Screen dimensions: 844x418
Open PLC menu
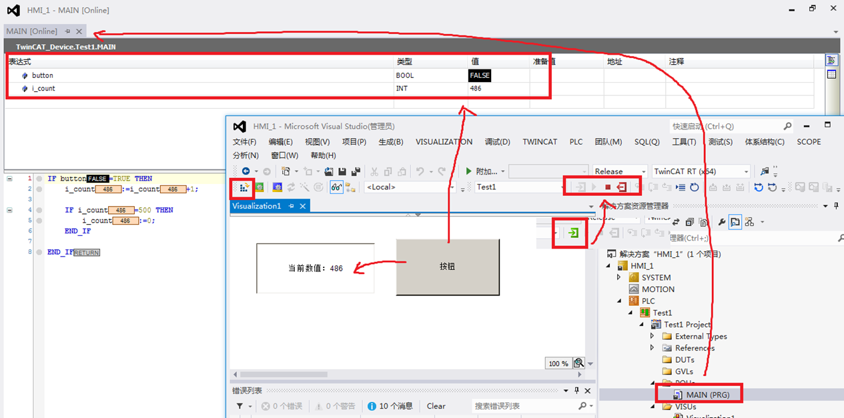pyautogui.click(x=576, y=142)
